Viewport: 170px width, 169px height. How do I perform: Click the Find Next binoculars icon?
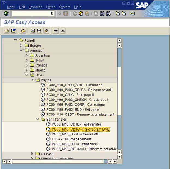pyautogui.click(x=108, y=14)
